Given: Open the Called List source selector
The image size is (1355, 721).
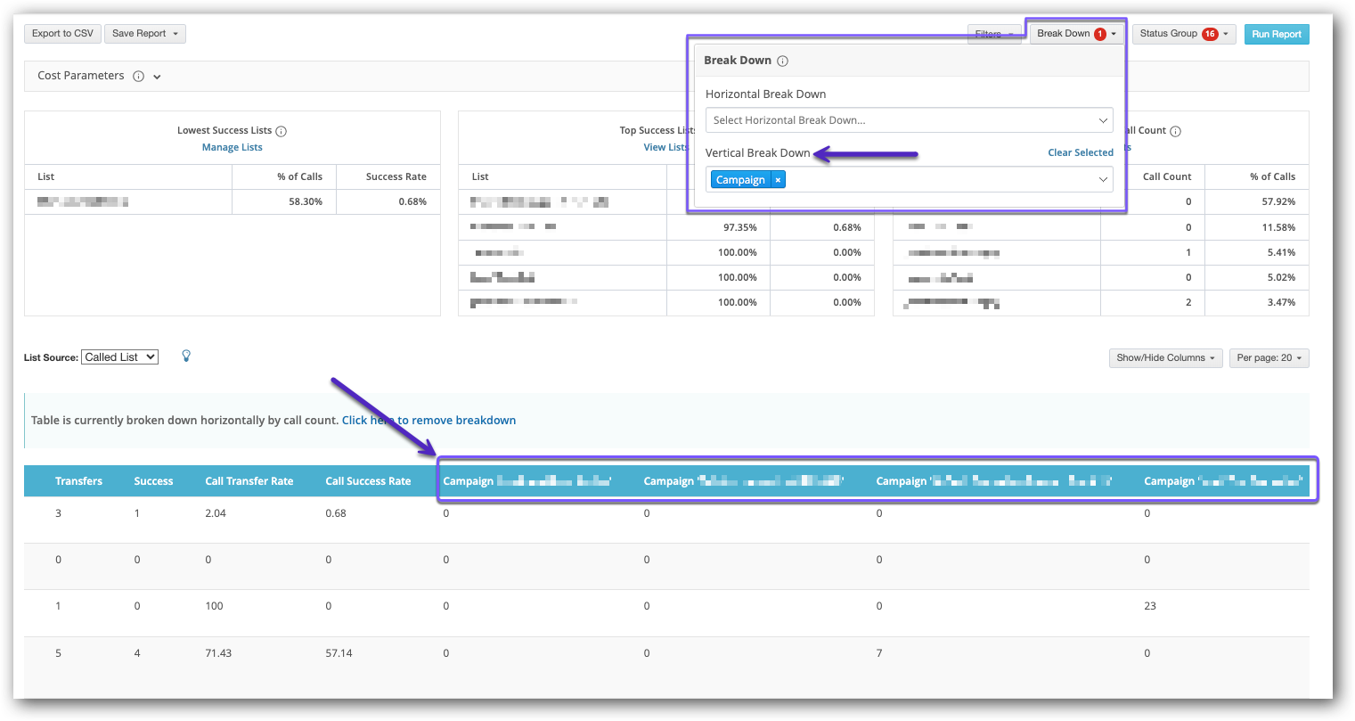Looking at the screenshot, I should (x=119, y=356).
